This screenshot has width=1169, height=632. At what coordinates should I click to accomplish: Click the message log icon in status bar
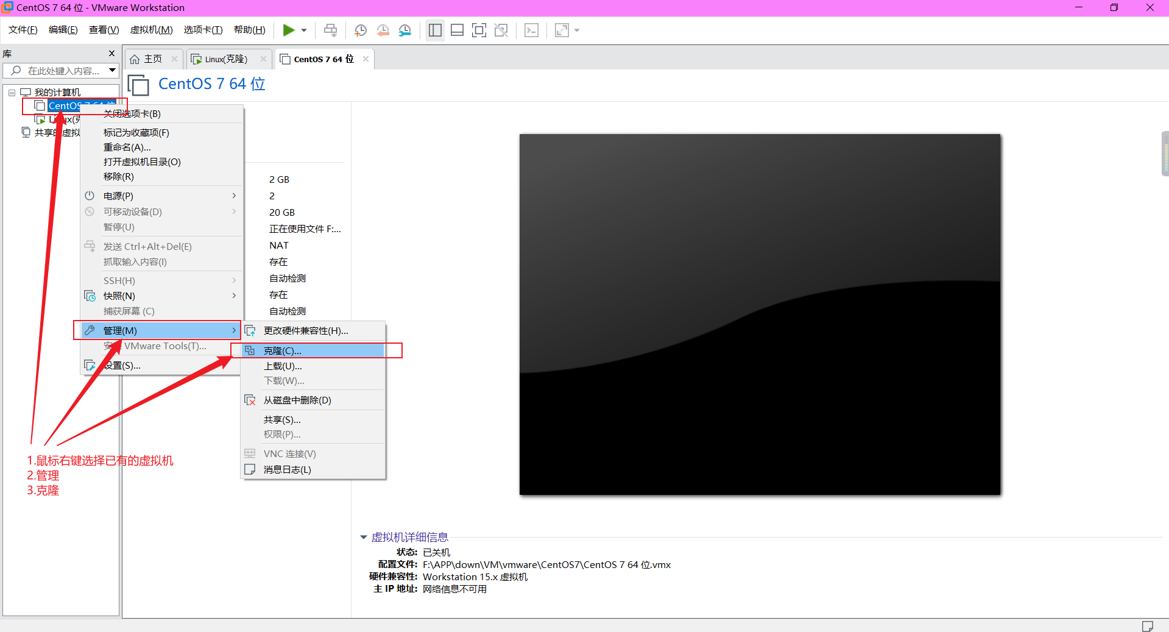[1148, 626]
